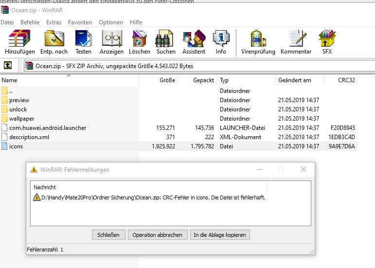Click the icons file icon
The width and height of the screenshot is (375, 268).
point(4,146)
